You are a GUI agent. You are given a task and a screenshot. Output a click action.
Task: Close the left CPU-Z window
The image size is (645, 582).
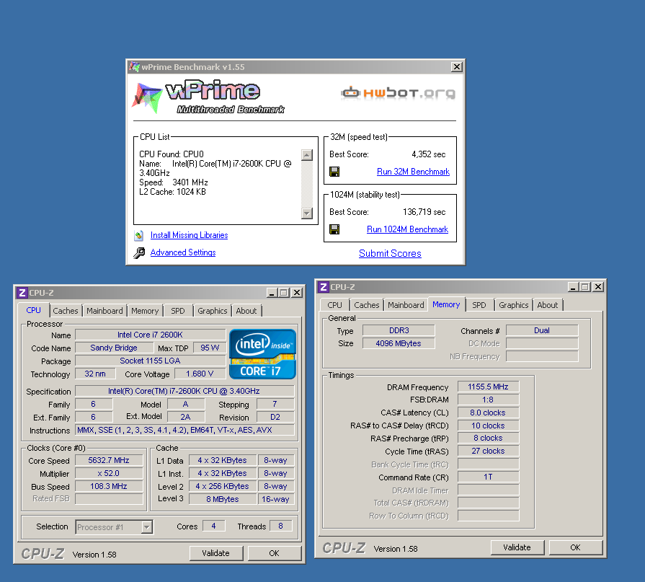click(x=297, y=293)
